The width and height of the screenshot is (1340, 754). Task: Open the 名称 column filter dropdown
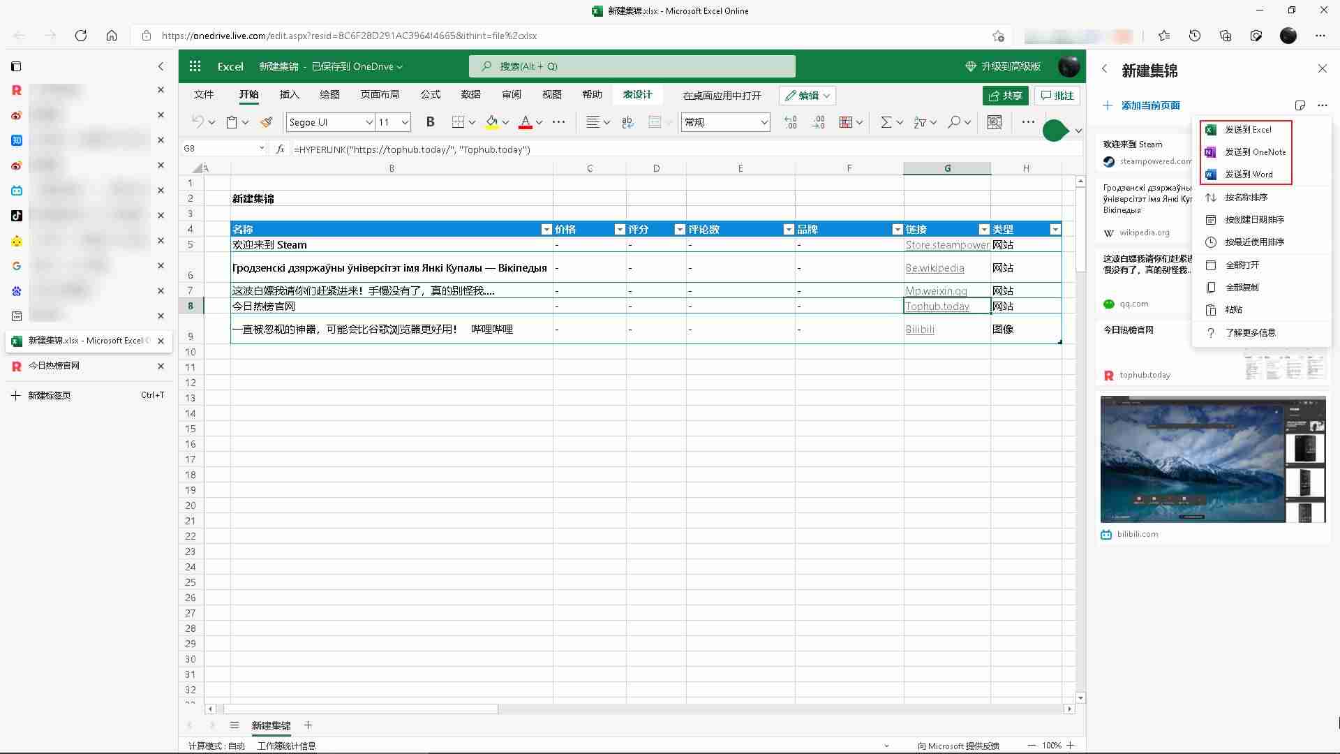pyautogui.click(x=546, y=230)
